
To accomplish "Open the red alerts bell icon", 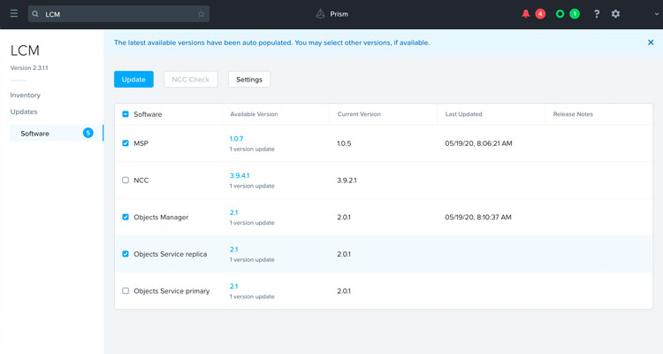I will [x=527, y=14].
